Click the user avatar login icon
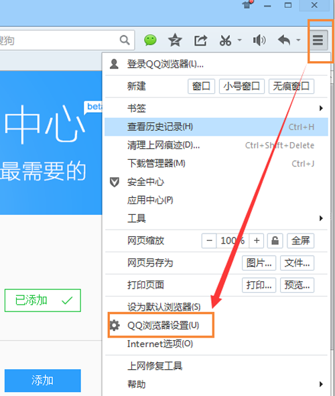 click(x=114, y=64)
